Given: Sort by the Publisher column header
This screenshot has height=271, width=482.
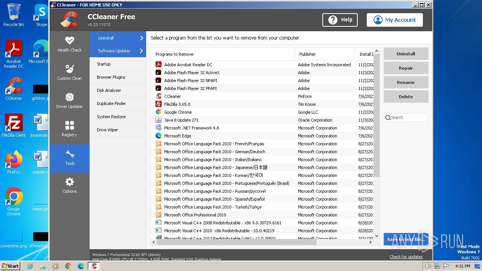Looking at the screenshot, I should 325,54.
